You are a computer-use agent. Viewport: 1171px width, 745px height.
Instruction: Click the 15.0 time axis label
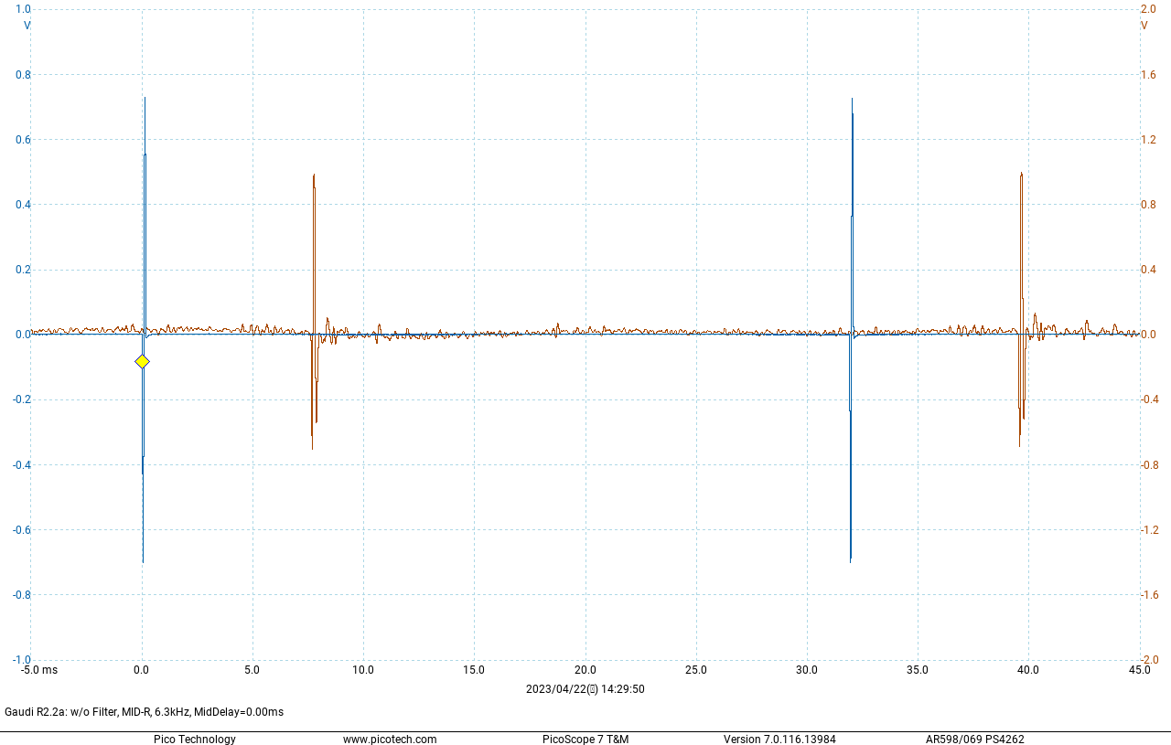[474, 670]
